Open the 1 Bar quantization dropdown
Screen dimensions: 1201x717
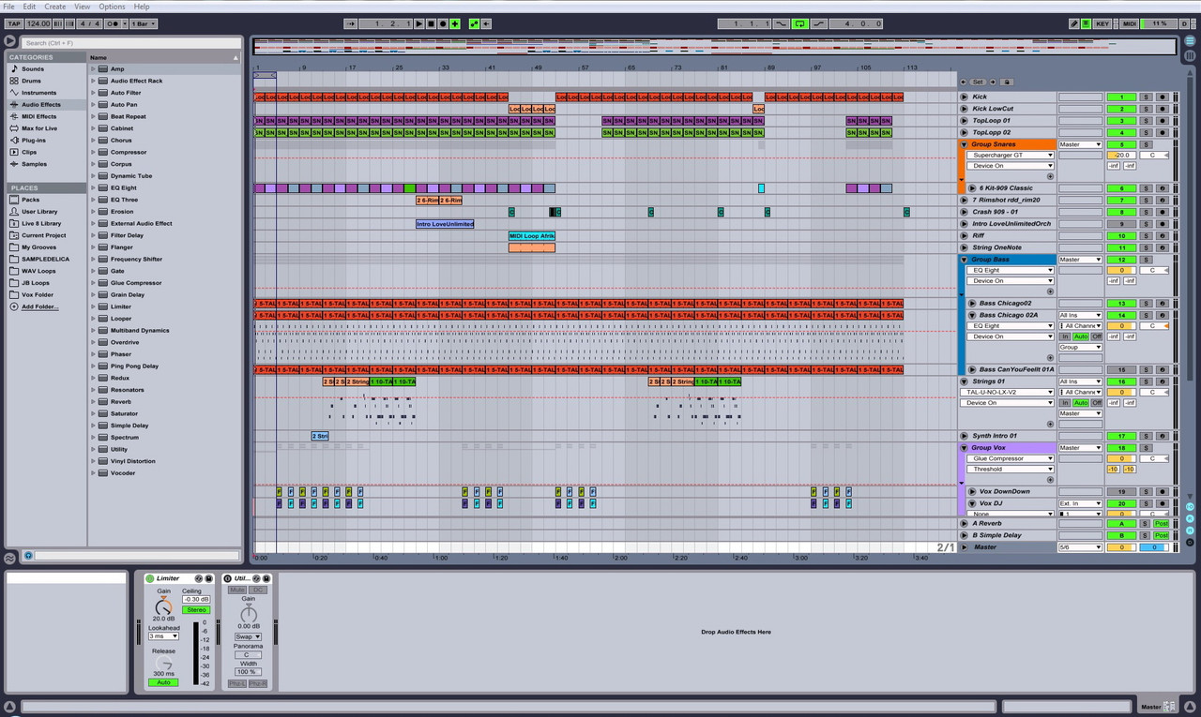pos(143,23)
